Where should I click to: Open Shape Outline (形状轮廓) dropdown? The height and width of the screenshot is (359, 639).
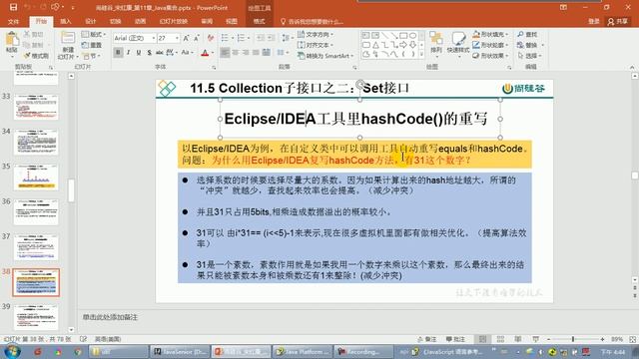coord(491,45)
